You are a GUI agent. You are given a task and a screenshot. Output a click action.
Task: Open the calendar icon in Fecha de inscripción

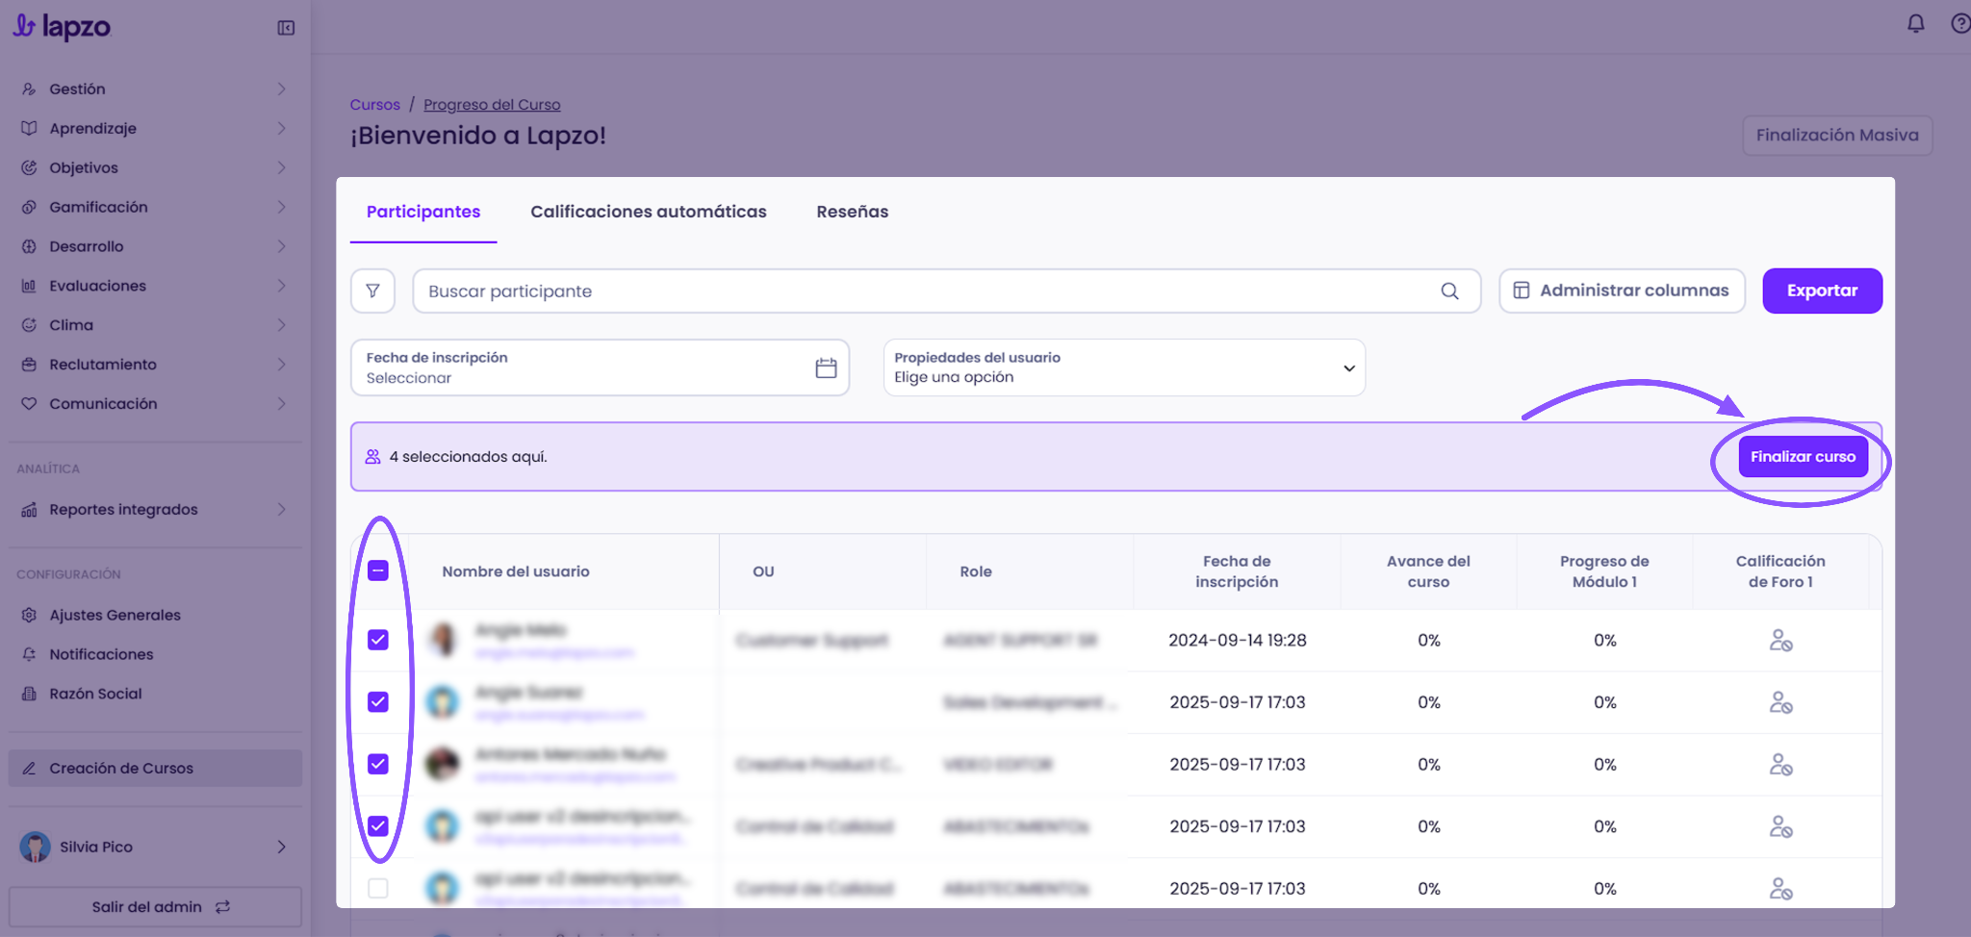coord(826,367)
